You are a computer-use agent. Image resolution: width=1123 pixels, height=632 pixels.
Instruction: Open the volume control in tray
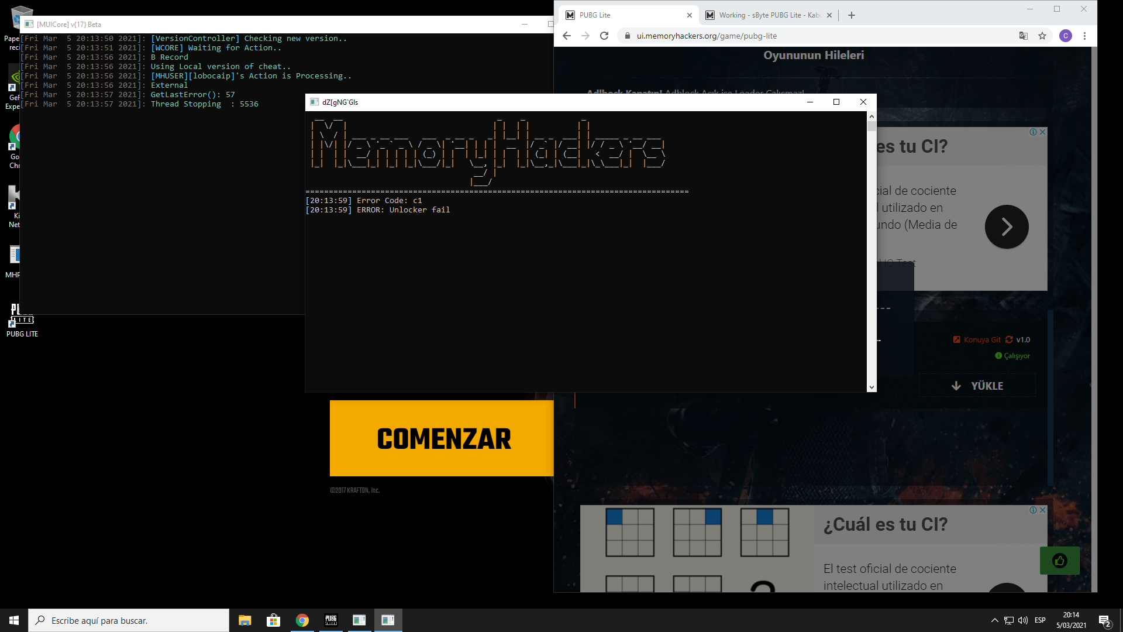pyautogui.click(x=1023, y=620)
